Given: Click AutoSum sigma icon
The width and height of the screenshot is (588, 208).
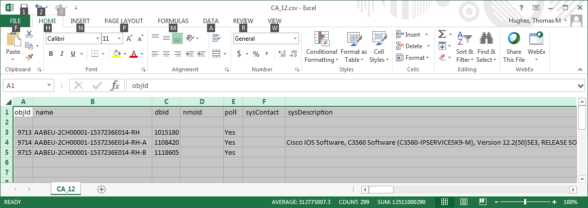Looking at the screenshot, I should (x=442, y=35).
